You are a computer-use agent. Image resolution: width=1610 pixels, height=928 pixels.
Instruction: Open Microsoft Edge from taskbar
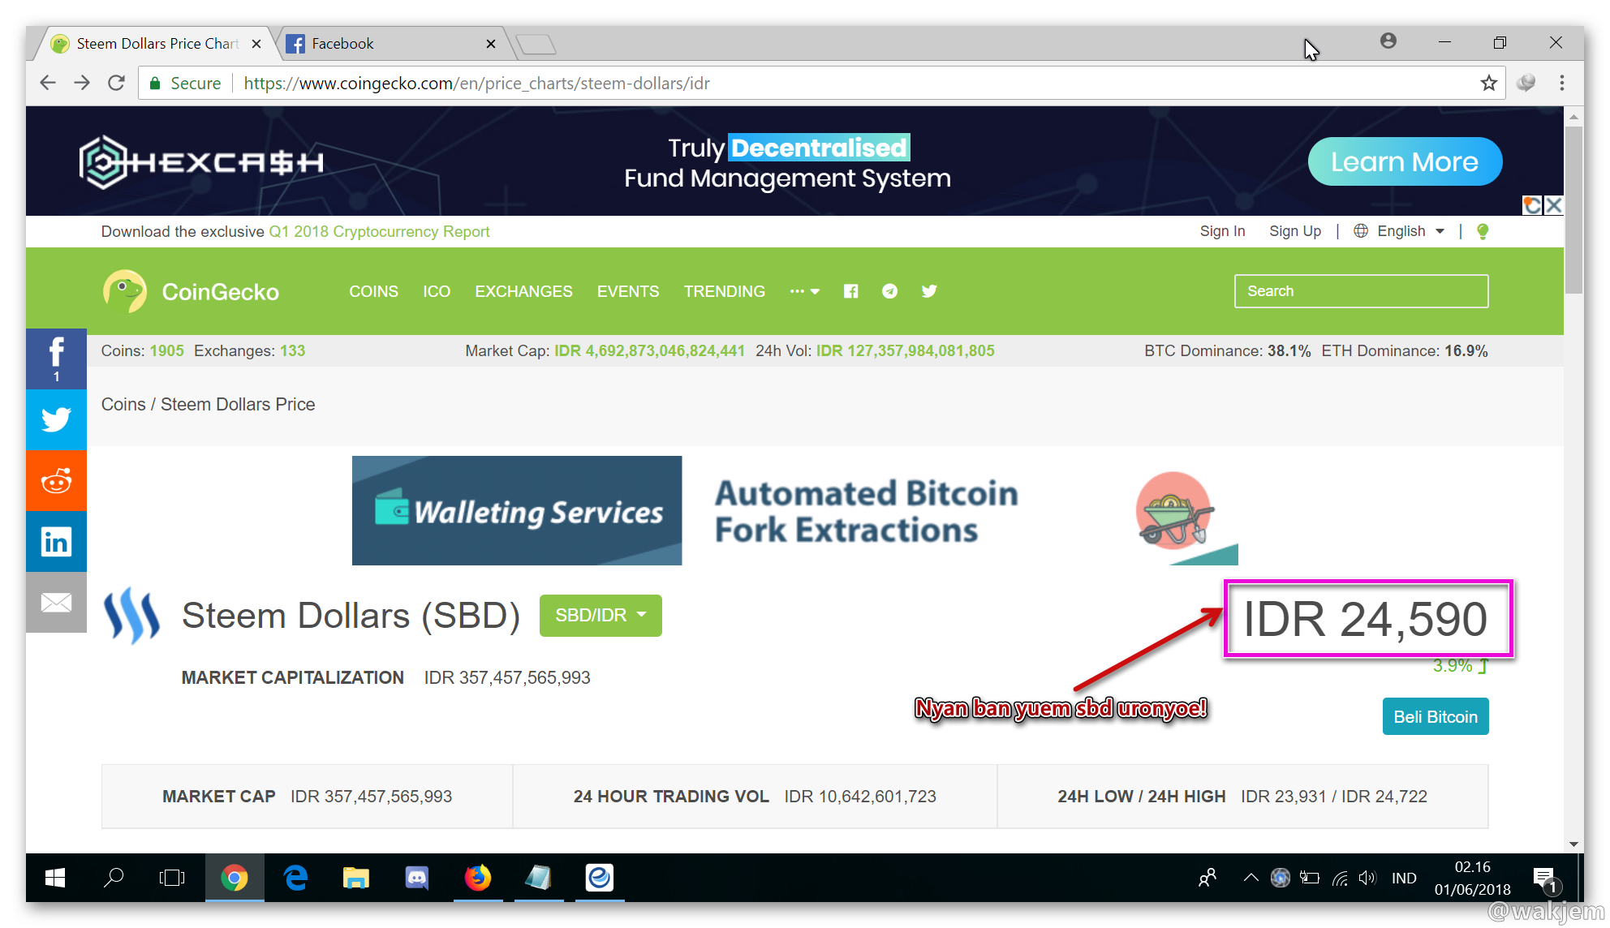pos(295,878)
